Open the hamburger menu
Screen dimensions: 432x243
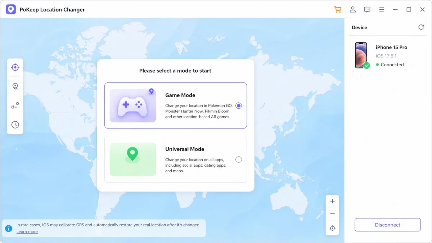(x=382, y=9)
